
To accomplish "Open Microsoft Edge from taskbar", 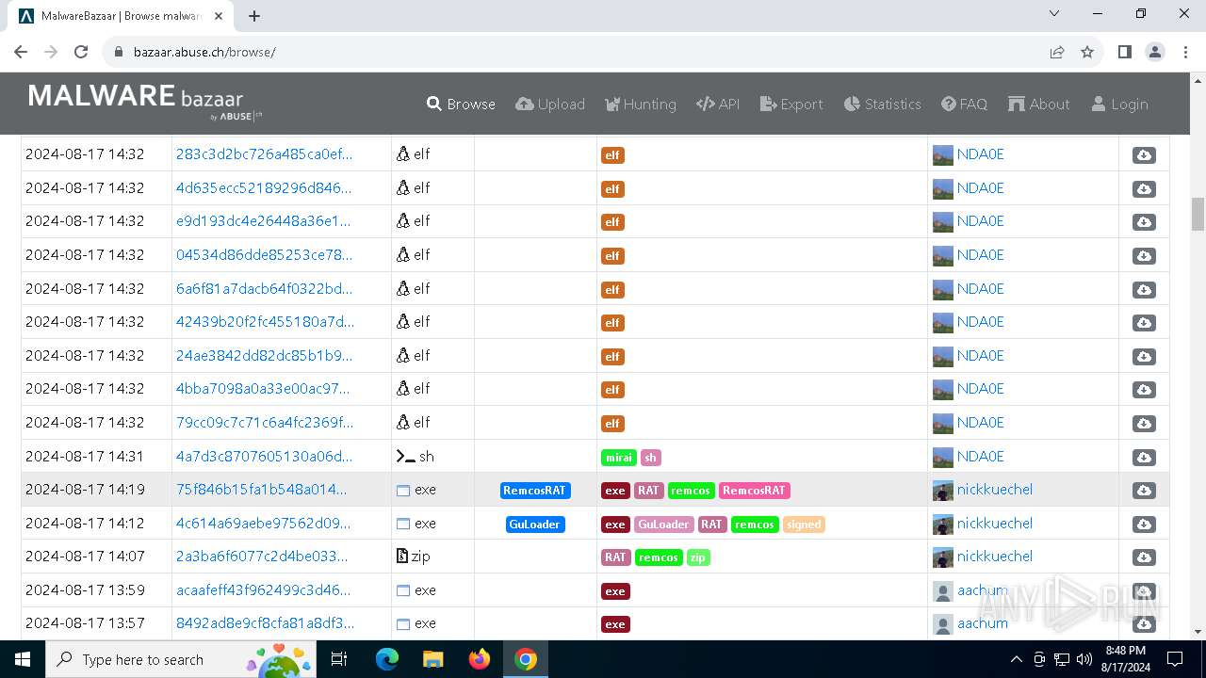I will coord(387,659).
